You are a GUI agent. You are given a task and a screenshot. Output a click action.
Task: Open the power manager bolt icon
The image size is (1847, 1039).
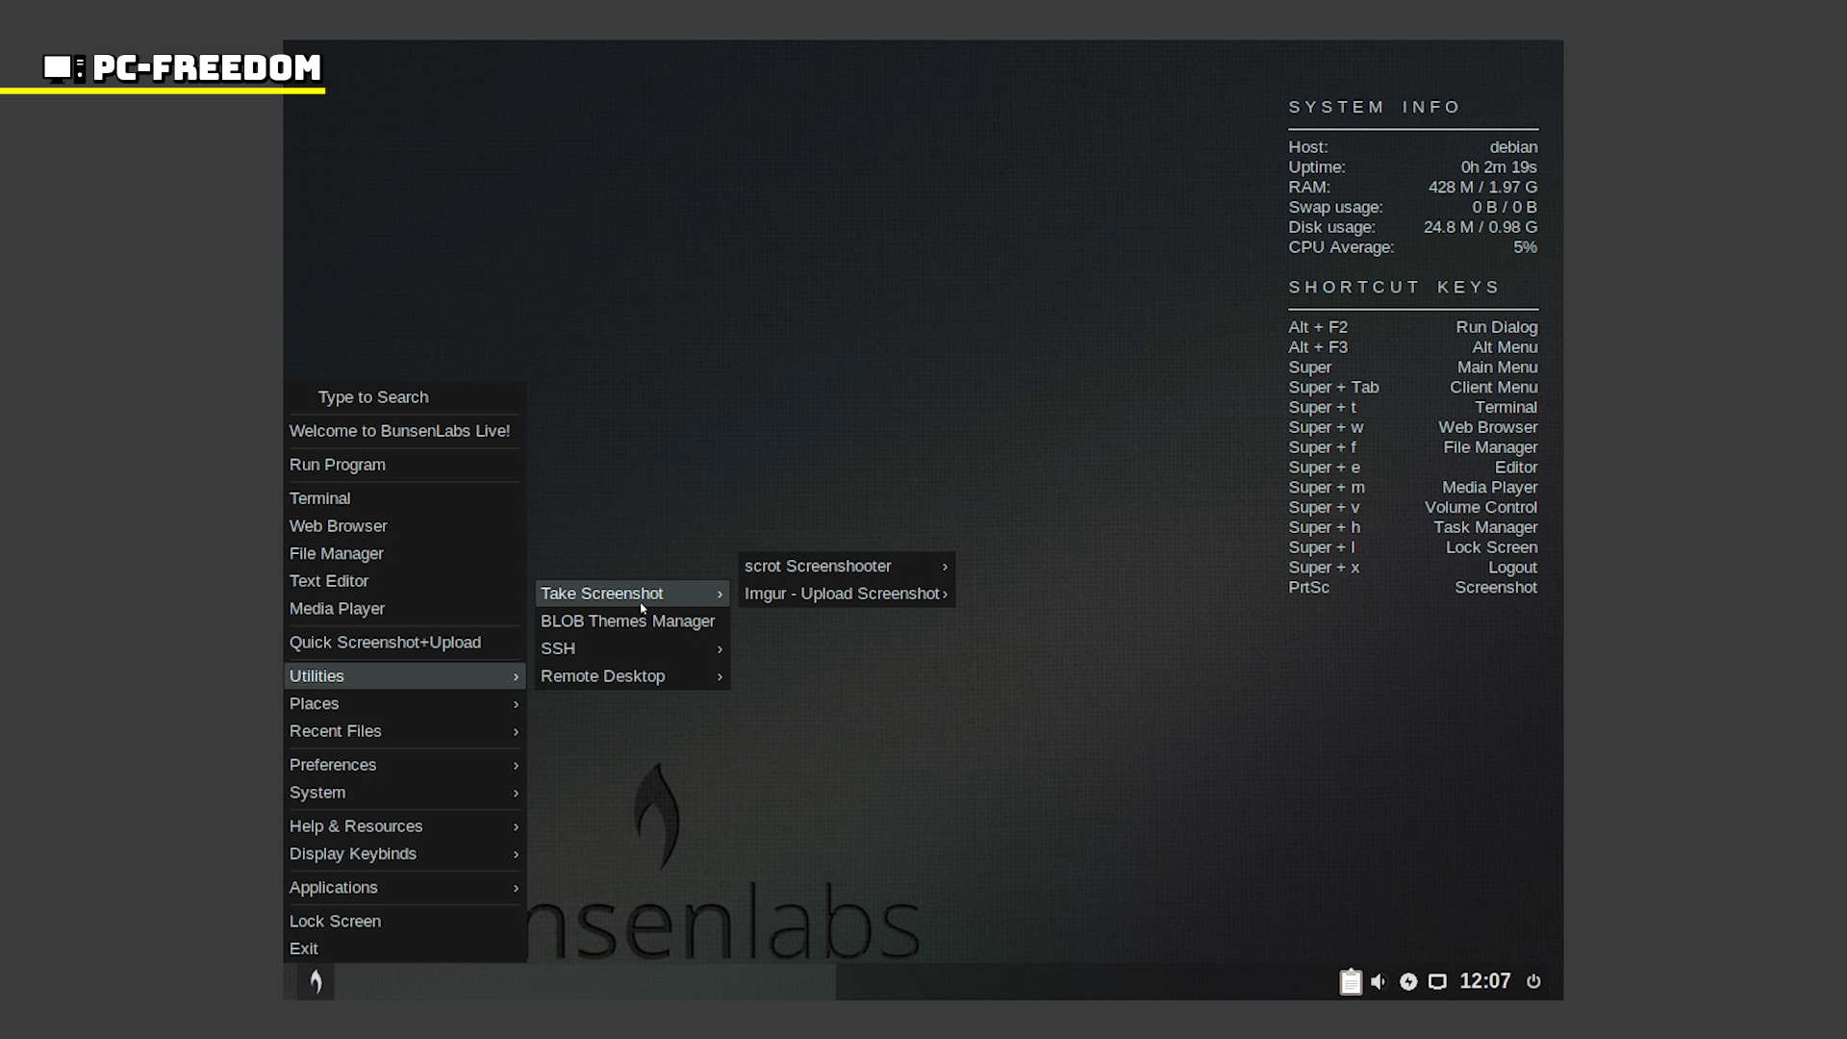click(x=1408, y=981)
